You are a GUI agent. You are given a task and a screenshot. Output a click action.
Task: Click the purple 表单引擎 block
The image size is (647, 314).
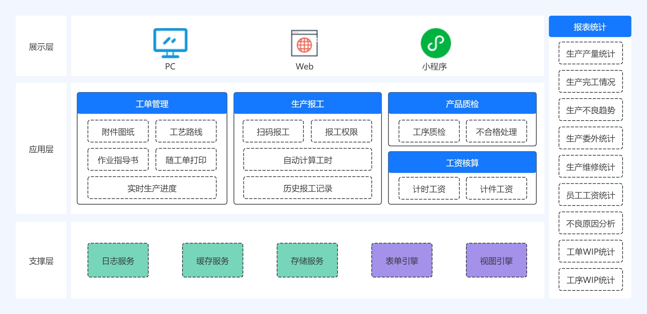(402, 260)
